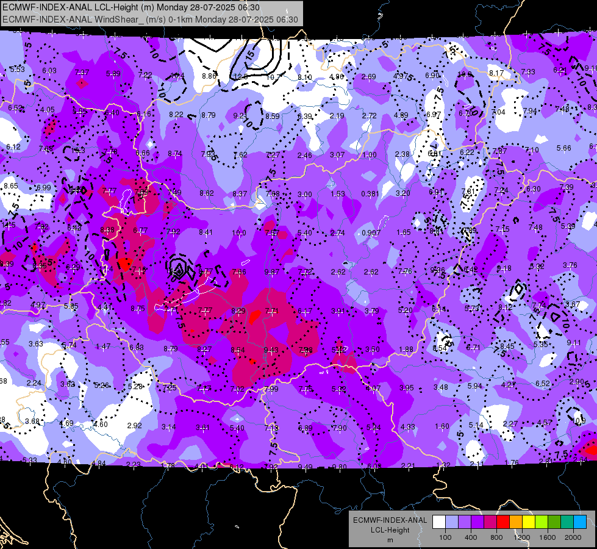The width and height of the screenshot is (597, 549).
Task: Click the '1.53' wind shear value
Action: (337, 194)
